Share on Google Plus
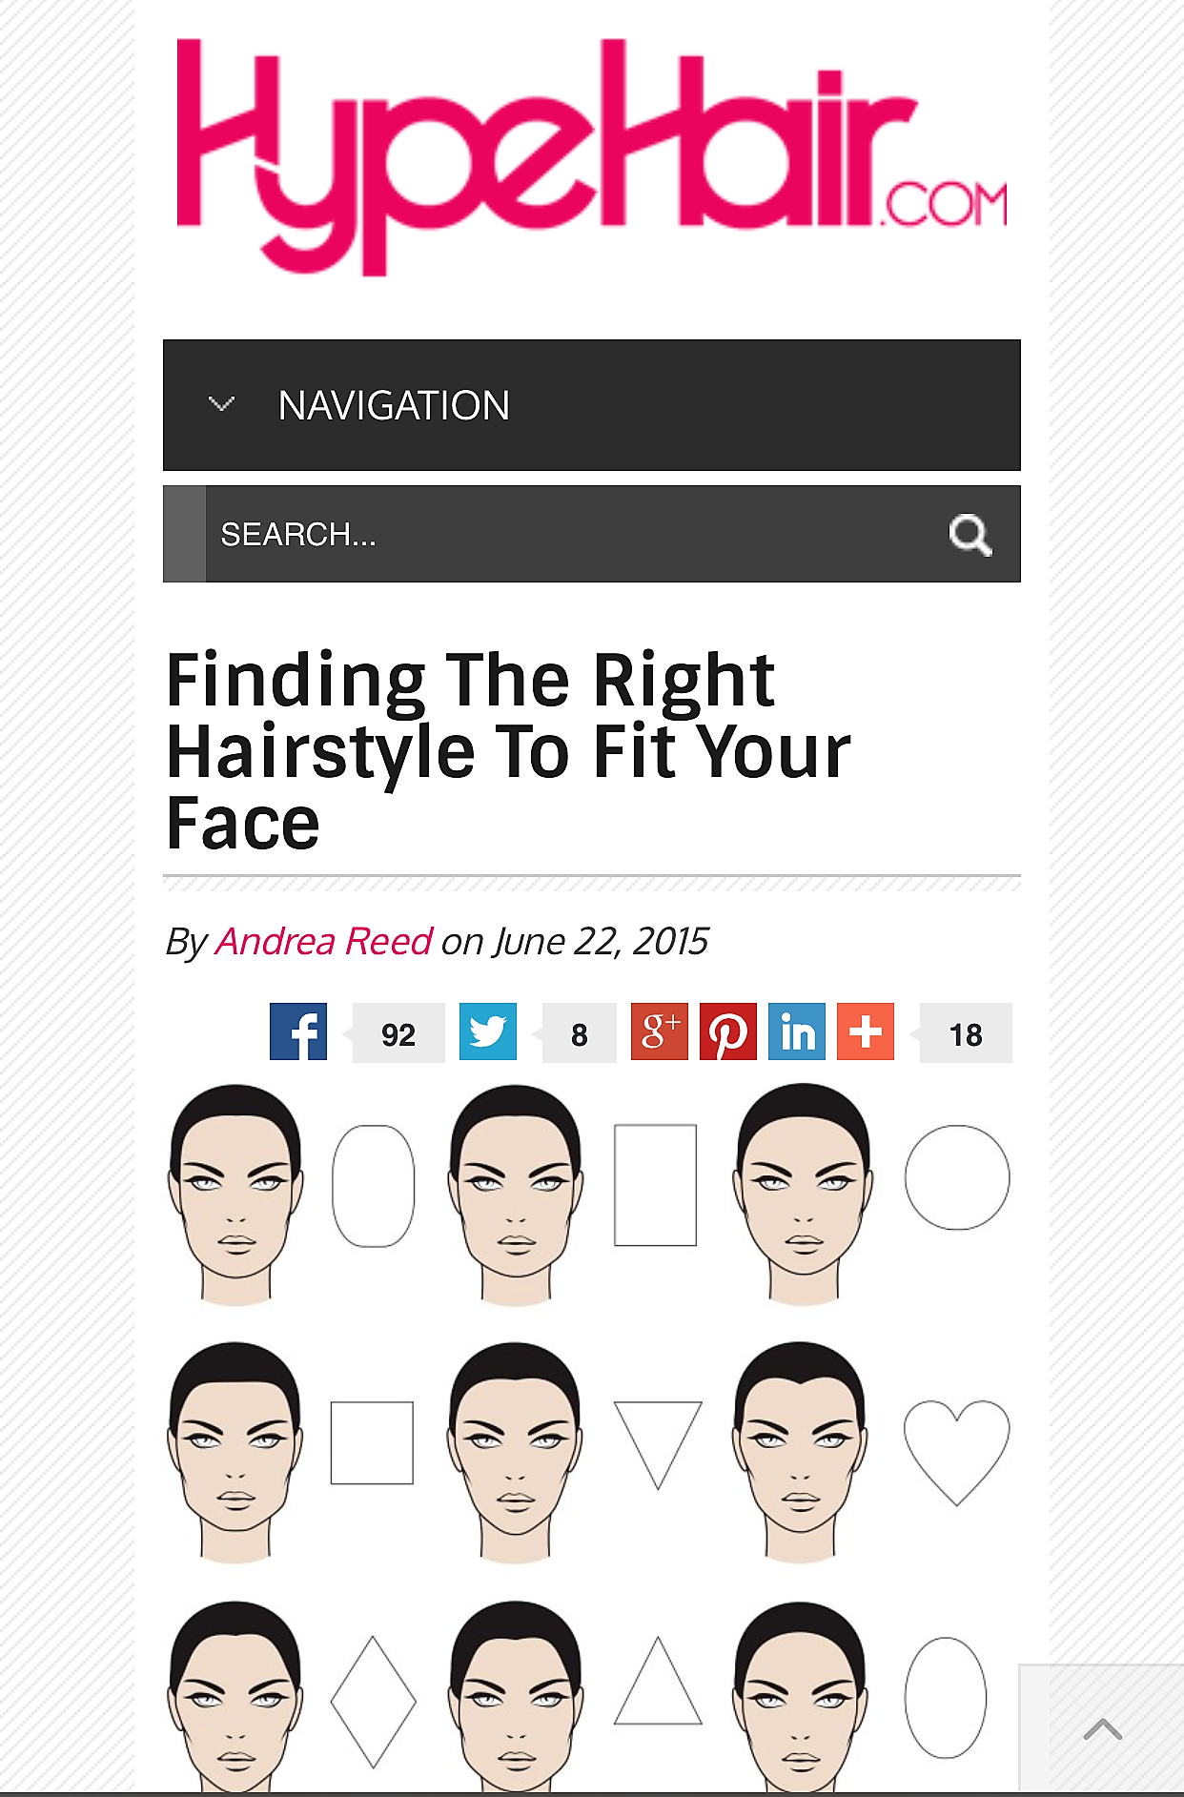1184x1797 pixels. click(x=659, y=1031)
